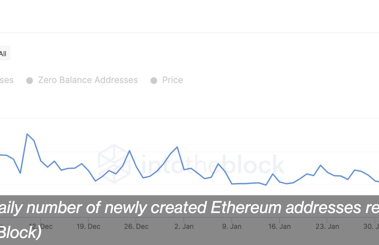
Task: Select the 19. Dec axis label
Action: click(x=88, y=226)
